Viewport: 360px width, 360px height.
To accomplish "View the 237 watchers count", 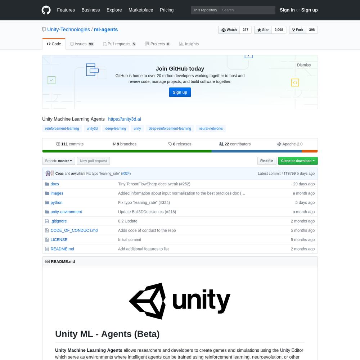I will tap(246, 30).
